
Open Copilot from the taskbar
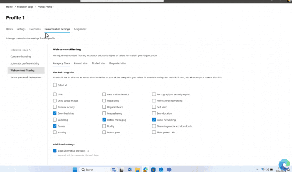tap(130, 169)
